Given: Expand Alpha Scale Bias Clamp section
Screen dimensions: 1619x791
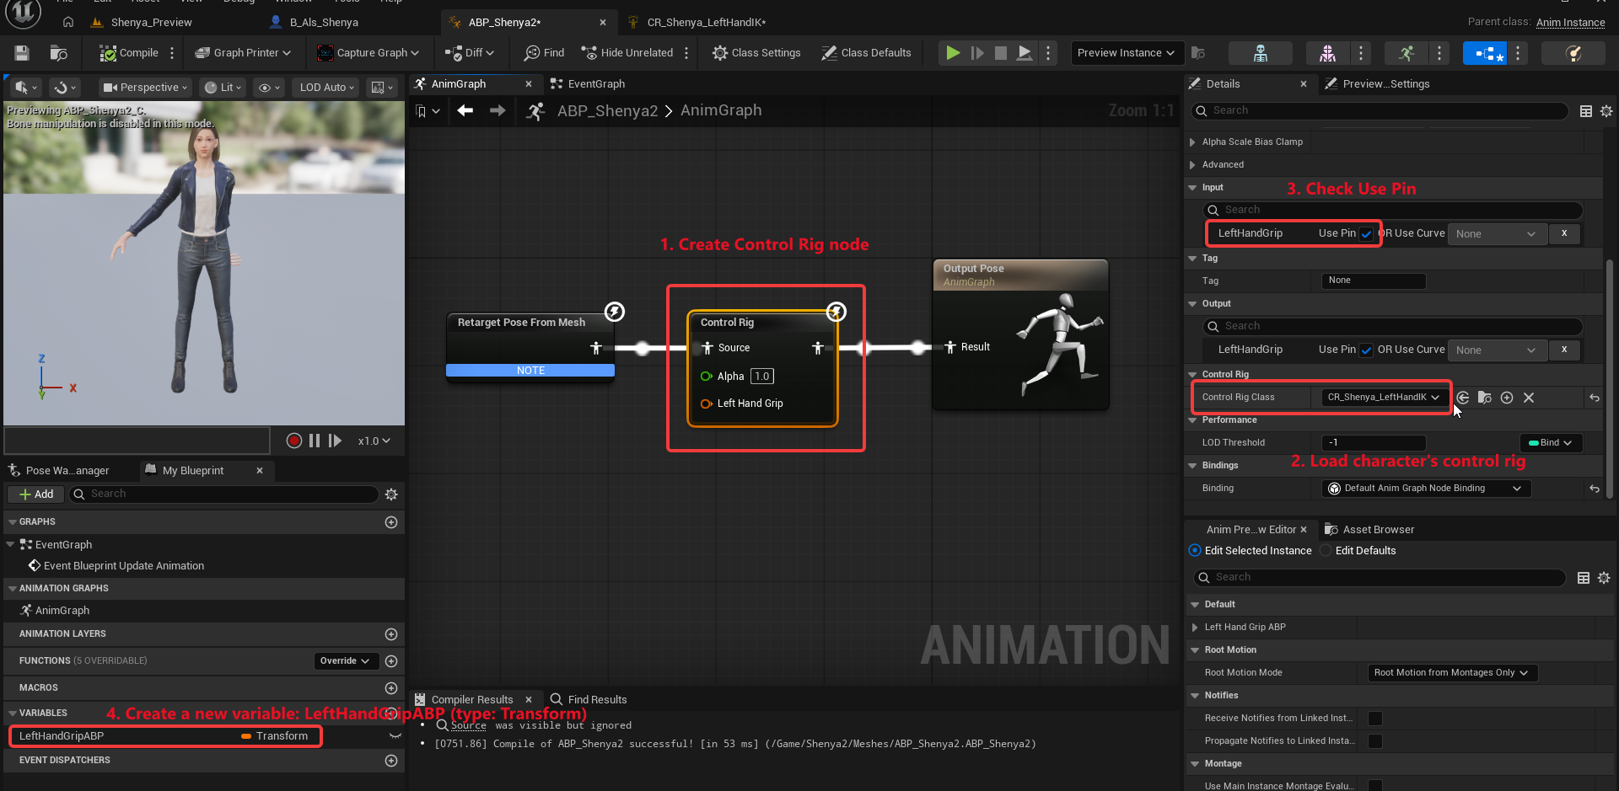Looking at the screenshot, I should click(1192, 142).
